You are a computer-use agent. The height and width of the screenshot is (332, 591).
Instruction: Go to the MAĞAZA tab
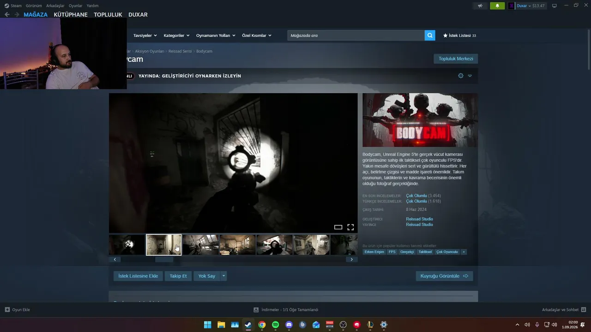[x=36, y=15]
